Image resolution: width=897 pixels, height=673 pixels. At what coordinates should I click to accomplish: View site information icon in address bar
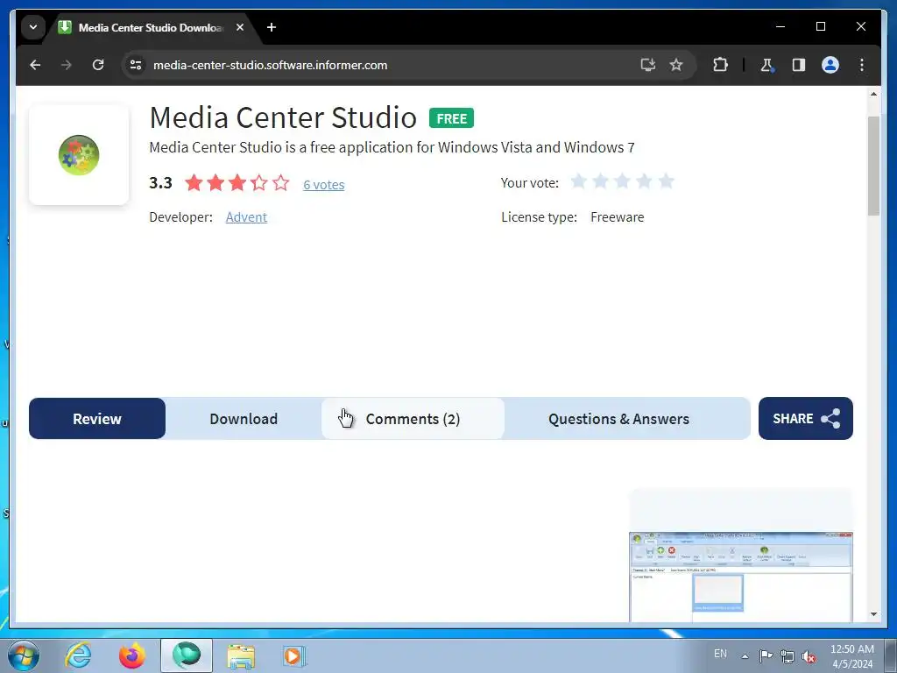136,65
